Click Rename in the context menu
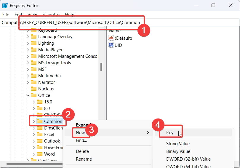 pyautogui.click(x=84, y=159)
